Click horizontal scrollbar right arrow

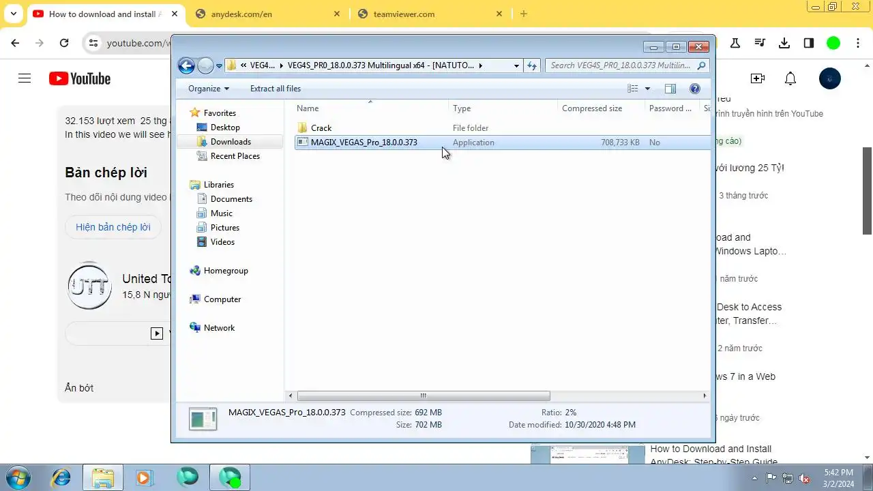[x=705, y=396]
